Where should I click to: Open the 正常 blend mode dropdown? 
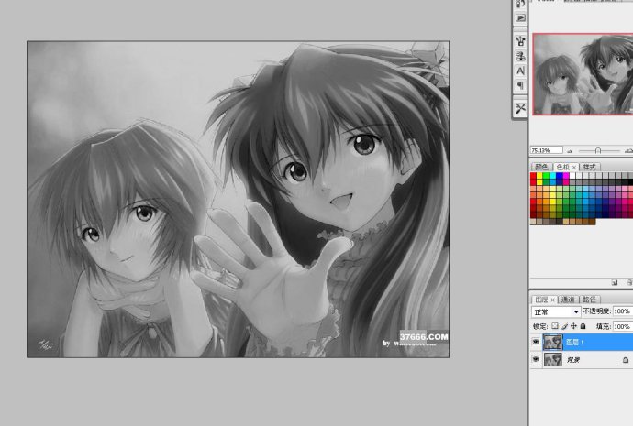point(556,312)
